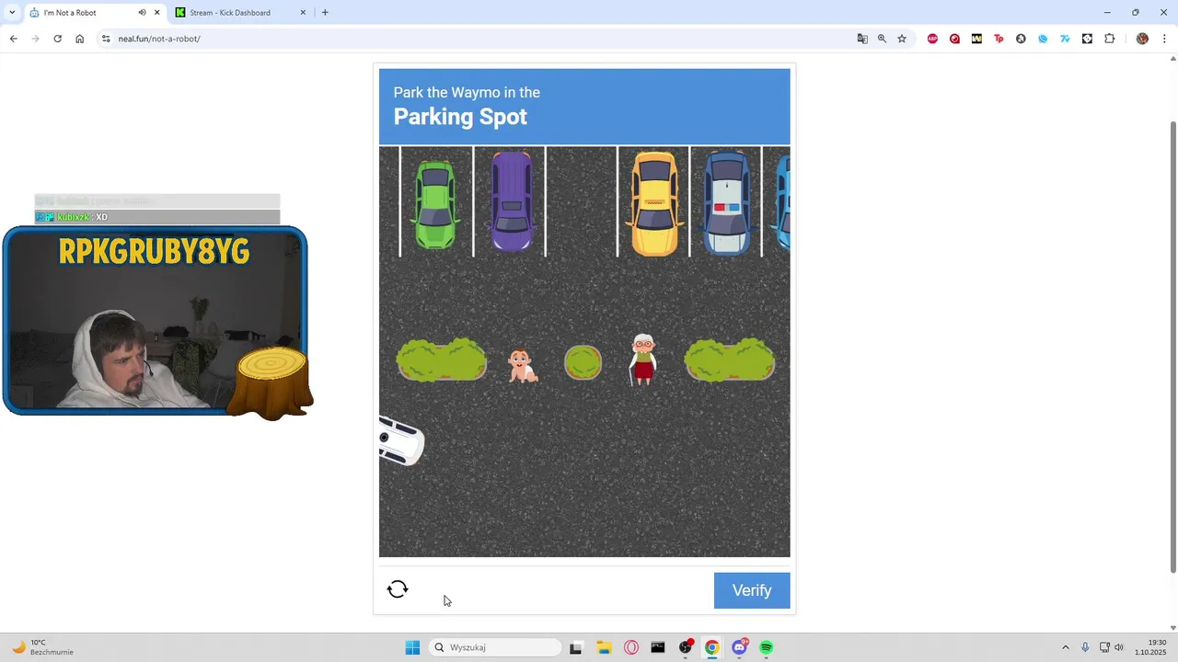Open the tab search dropdown
1178x662 pixels.
click(x=12, y=13)
